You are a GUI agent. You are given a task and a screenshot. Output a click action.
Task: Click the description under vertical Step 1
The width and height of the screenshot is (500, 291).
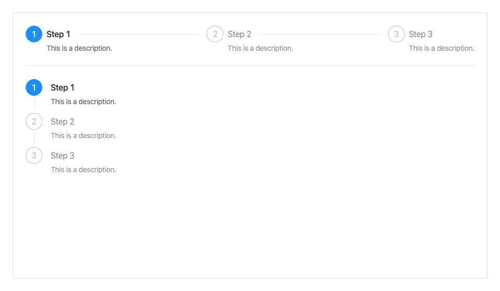tap(83, 102)
